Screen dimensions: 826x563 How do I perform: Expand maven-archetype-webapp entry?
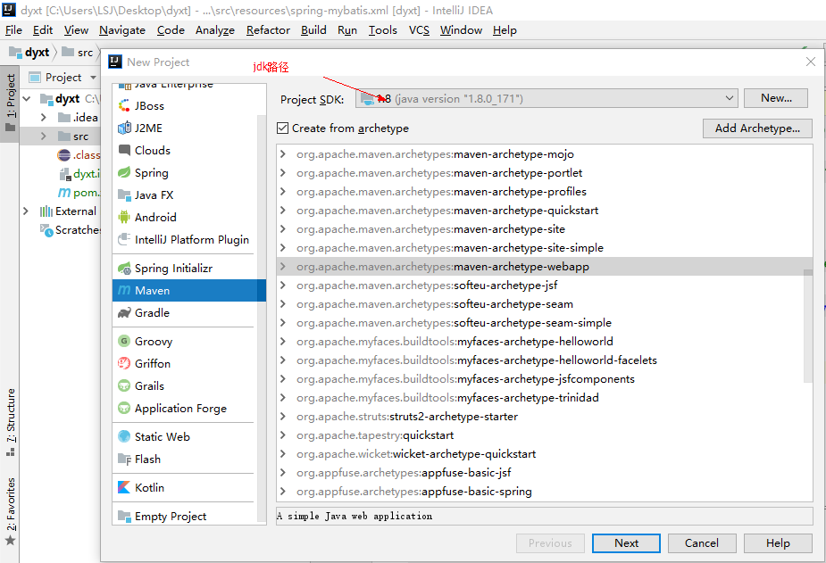coord(283,267)
